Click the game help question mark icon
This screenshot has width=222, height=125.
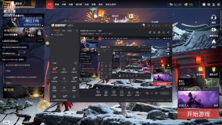click(204, 4)
